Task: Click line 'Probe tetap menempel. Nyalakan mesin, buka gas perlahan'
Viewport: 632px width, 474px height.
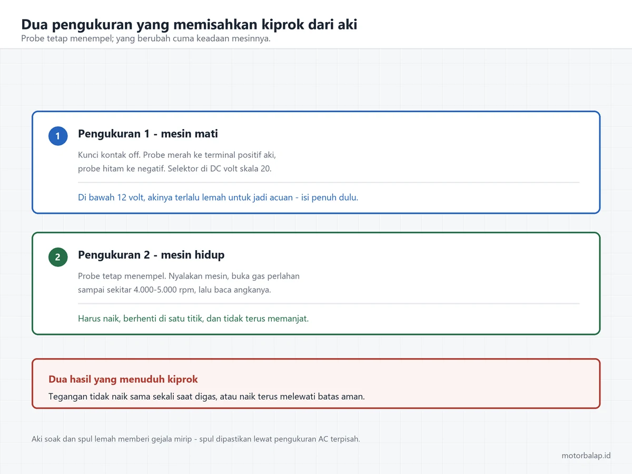Action: (189, 276)
